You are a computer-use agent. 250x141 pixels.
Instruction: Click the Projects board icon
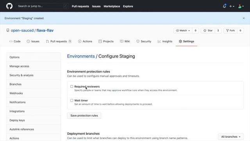pyautogui.click(x=100, y=41)
